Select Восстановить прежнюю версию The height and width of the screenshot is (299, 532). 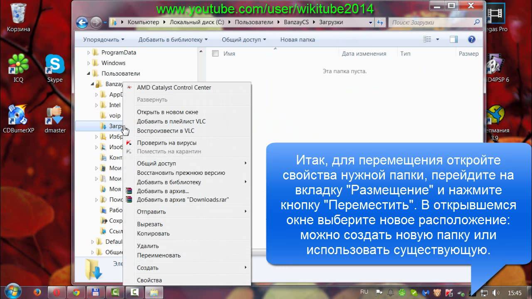(x=188, y=173)
